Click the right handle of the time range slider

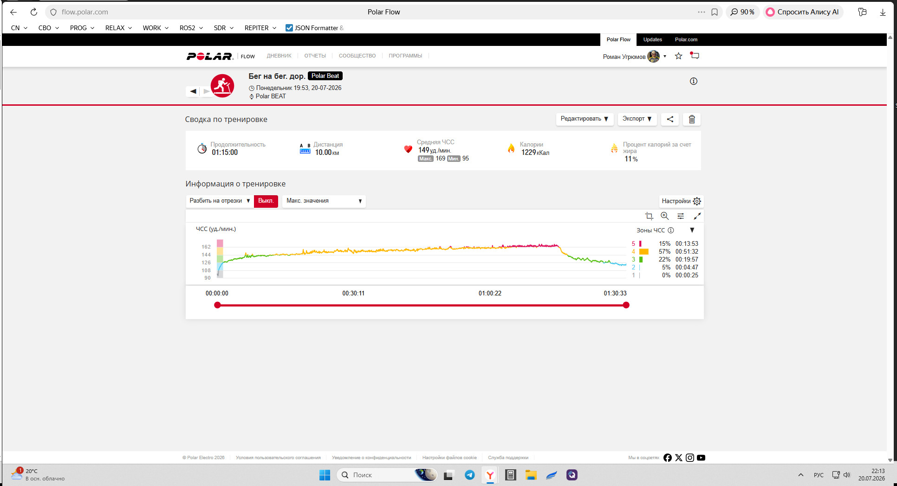pyautogui.click(x=626, y=305)
